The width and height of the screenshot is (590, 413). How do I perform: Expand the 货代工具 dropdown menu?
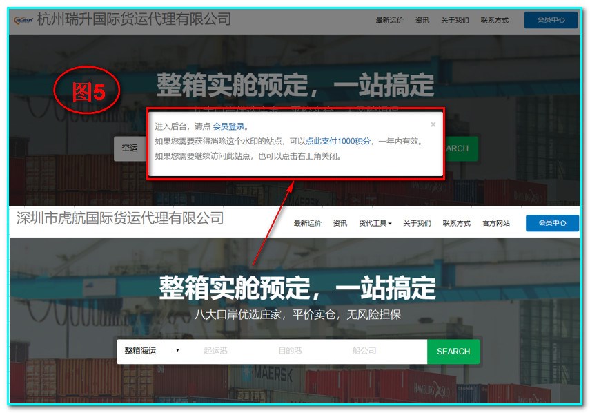click(x=375, y=223)
